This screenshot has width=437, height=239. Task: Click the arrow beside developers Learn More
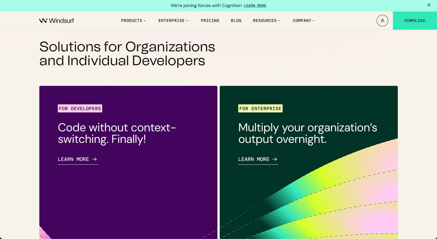[94, 159]
